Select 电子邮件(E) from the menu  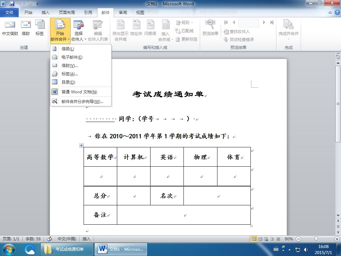click(x=81, y=57)
